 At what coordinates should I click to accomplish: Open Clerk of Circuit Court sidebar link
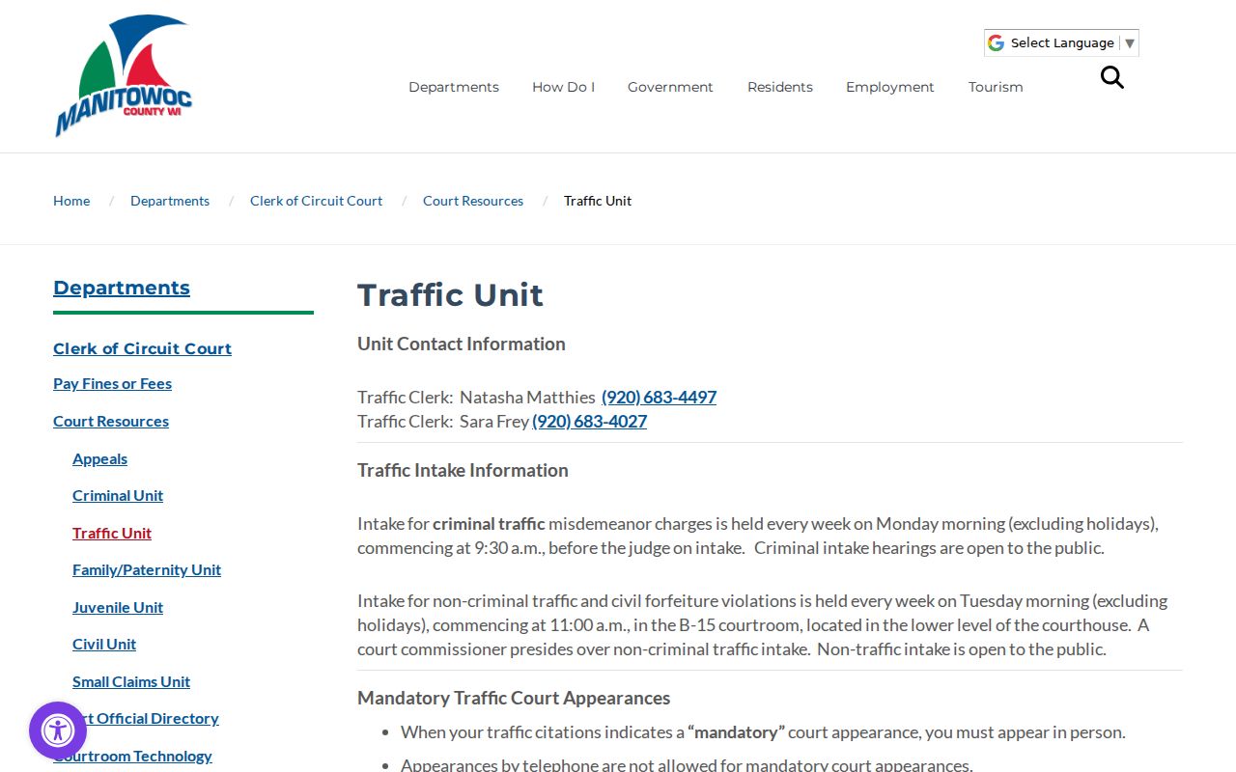tap(142, 348)
